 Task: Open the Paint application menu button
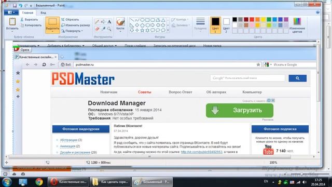coord(11,12)
